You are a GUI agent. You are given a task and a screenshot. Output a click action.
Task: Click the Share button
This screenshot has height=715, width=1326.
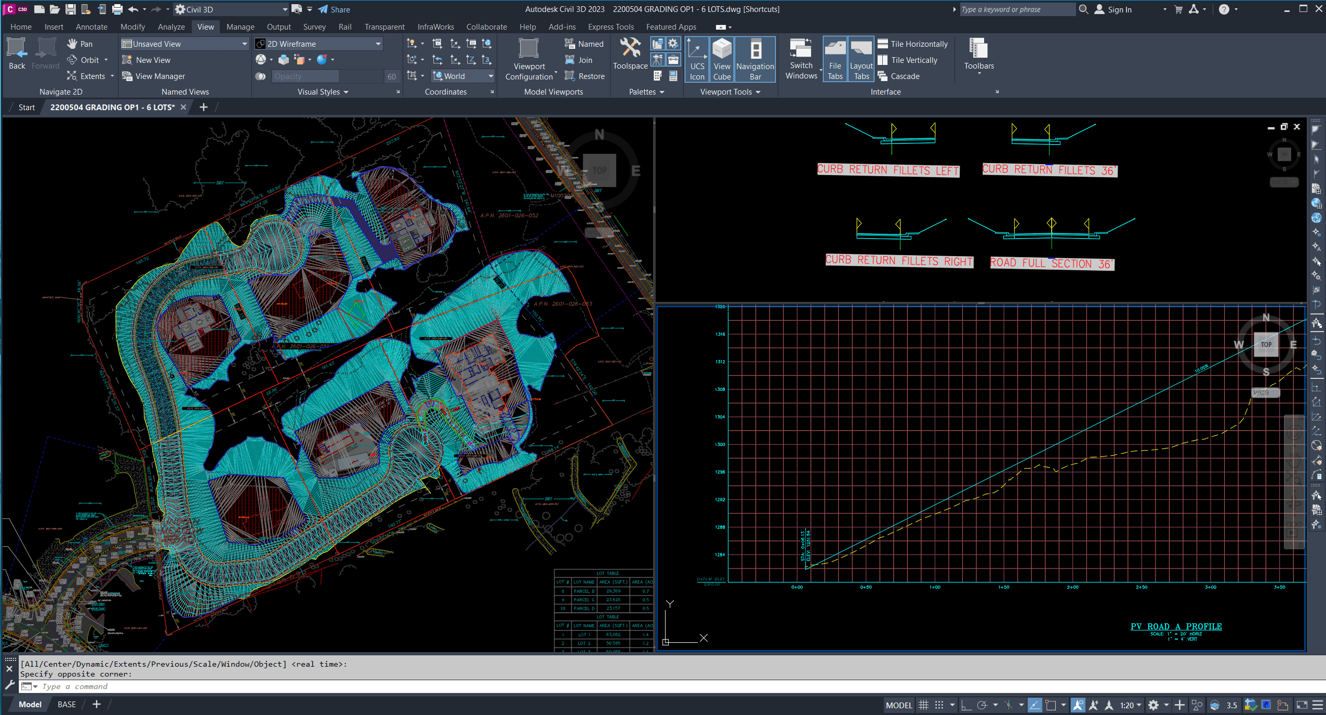334,9
